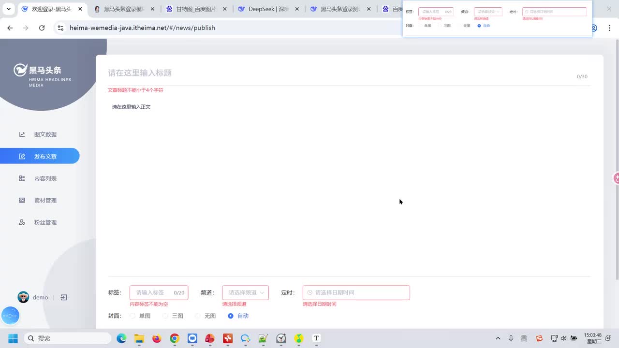This screenshot has width=619, height=348.
Task: Click the volume tray icon
Action: pyautogui.click(x=563, y=338)
